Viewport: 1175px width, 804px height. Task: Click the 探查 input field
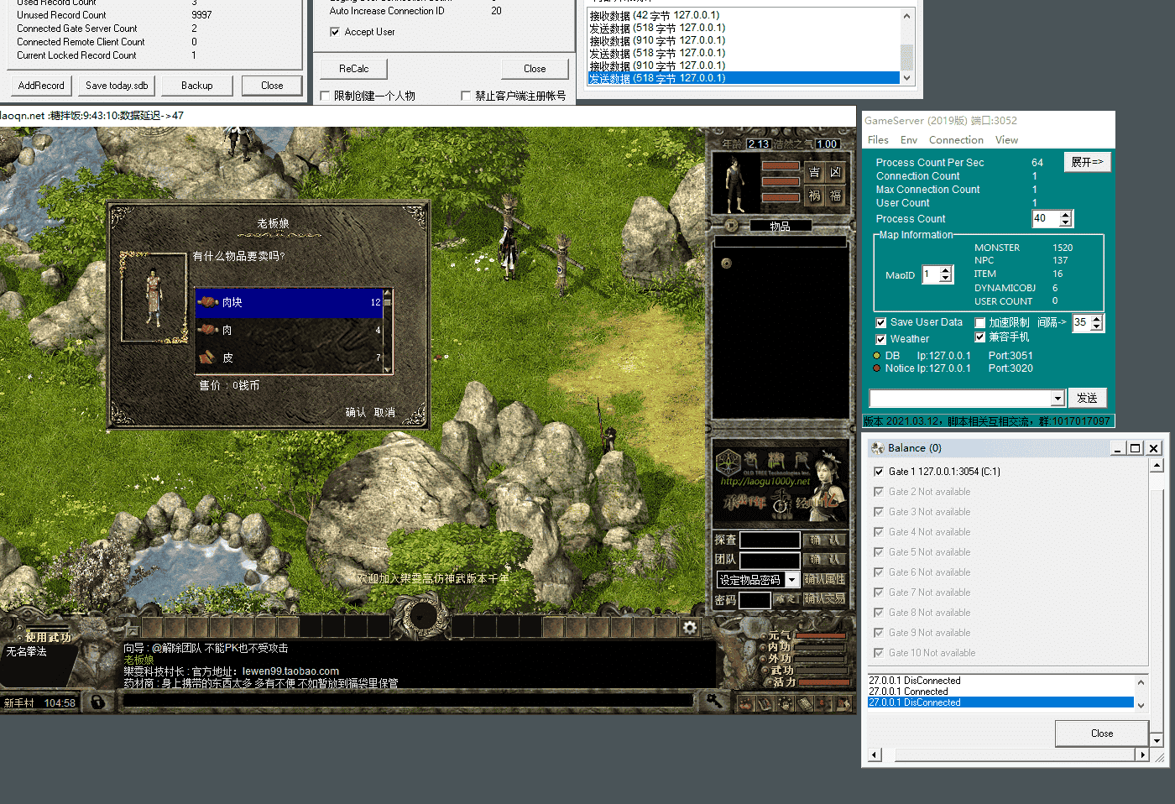tap(769, 540)
